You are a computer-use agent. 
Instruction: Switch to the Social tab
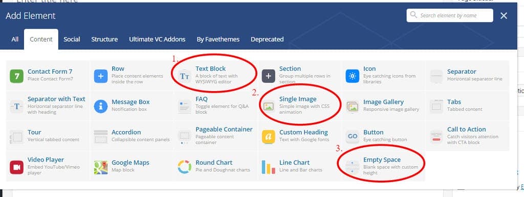(72, 39)
